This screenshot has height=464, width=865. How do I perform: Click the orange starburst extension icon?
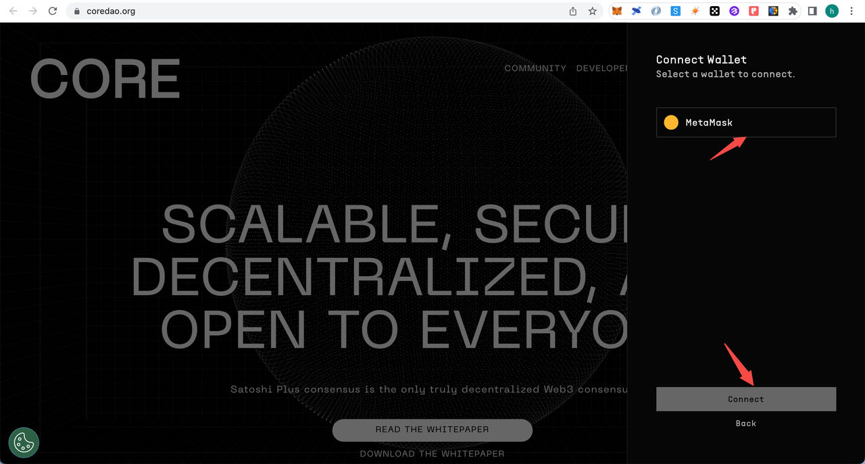(695, 11)
